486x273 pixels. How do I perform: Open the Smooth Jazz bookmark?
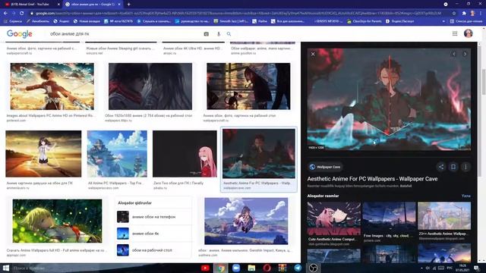[231, 21]
